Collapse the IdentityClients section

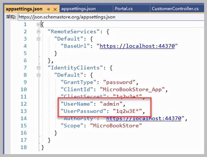point(39,68)
